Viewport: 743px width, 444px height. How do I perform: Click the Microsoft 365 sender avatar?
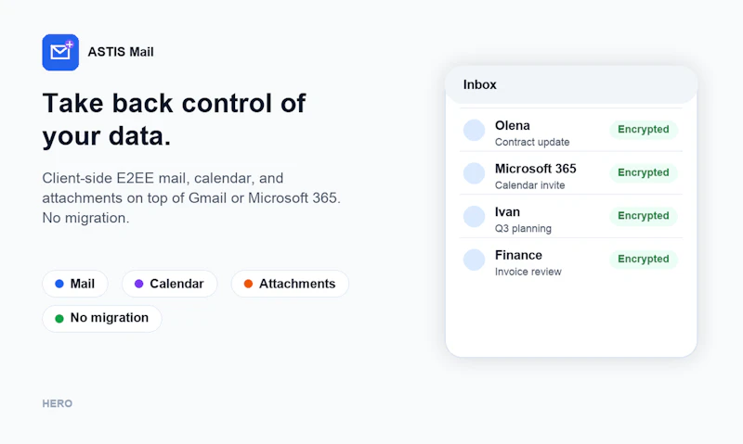(474, 173)
